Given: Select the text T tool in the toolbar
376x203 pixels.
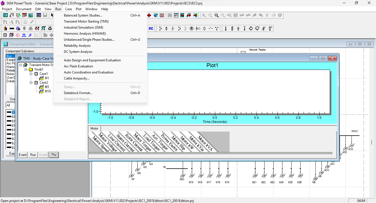Looking at the screenshot, I should click(267, 15).
